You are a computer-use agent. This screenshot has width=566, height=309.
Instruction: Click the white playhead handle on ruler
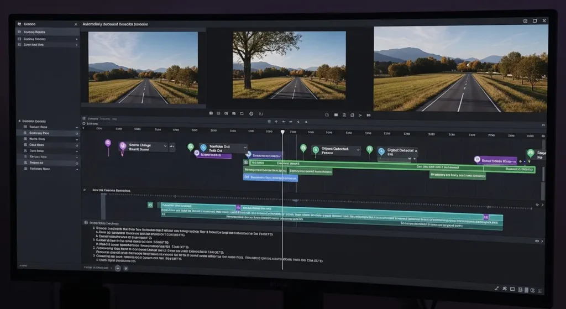coord(282,132)
